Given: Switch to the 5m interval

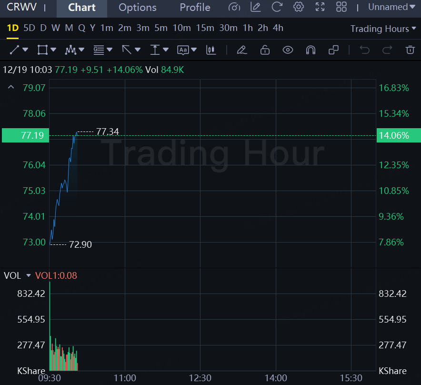Looking at the screenshot, I should (x=160, y=28).
